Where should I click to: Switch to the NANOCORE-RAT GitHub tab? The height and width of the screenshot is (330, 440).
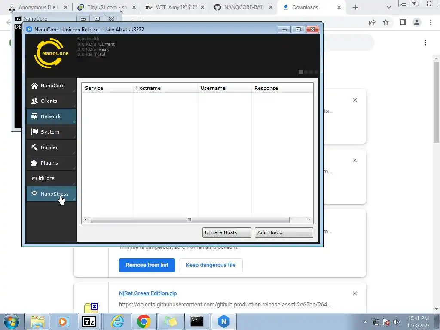244,7
